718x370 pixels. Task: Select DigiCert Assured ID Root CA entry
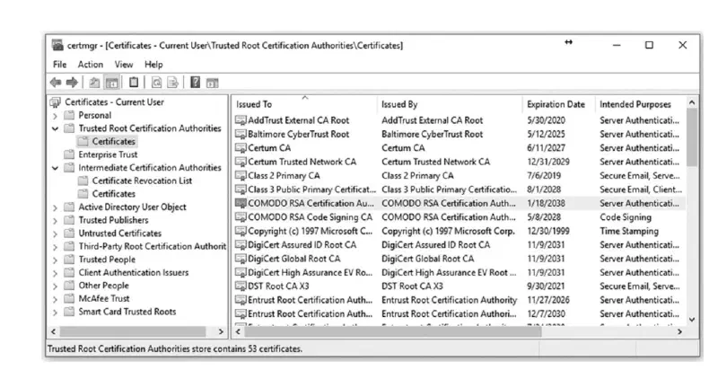pos(302,245)
